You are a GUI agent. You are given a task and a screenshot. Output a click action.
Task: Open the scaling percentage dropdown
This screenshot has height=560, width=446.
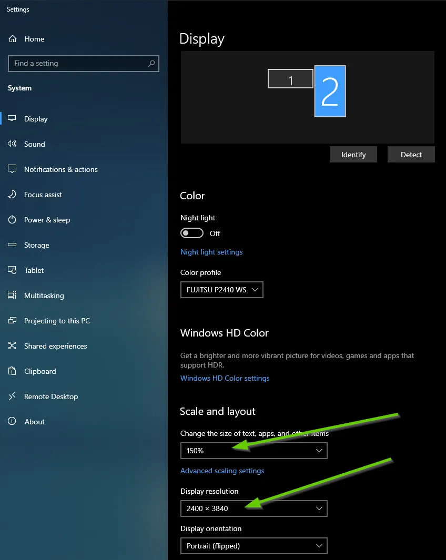click(x=254, y=451)
